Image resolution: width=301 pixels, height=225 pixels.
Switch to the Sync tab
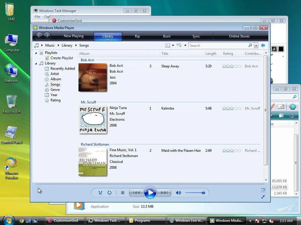(x=196, y=36)
